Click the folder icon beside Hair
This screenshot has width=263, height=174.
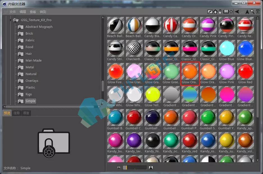pyautogui.click(x=21, y=54)
